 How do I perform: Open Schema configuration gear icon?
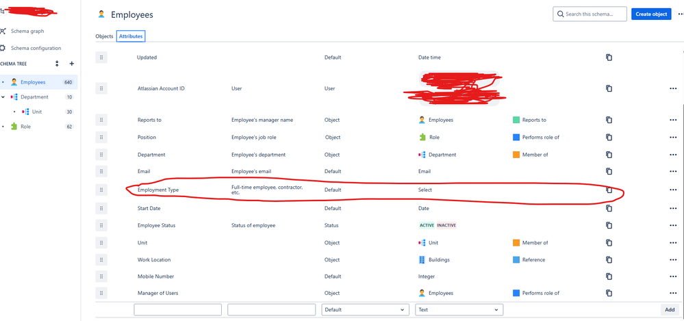point(3,48)
